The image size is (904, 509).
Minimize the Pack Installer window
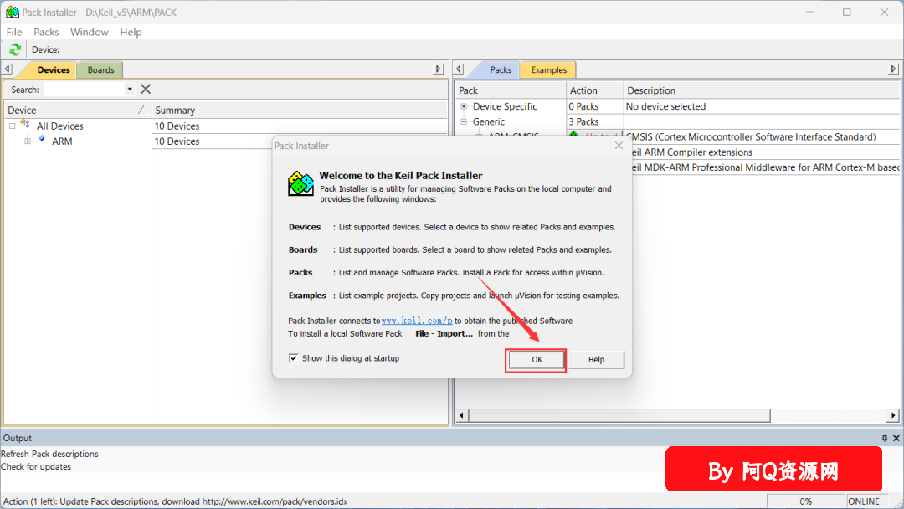coord(810,12)
